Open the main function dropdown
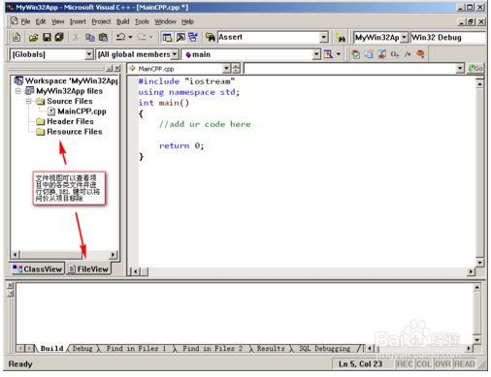Screen dimensions: 491x377 316,54
